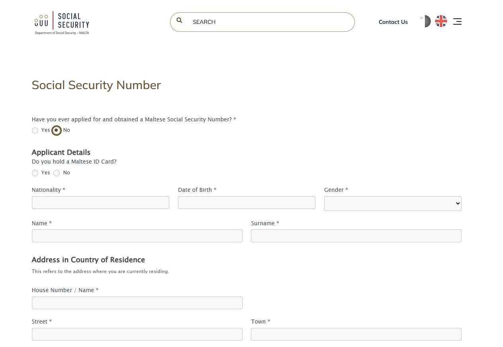The width and height of the screenshot is (503, 347).
Task: Switch language using the UK flag icon
Action: point(441,21)
